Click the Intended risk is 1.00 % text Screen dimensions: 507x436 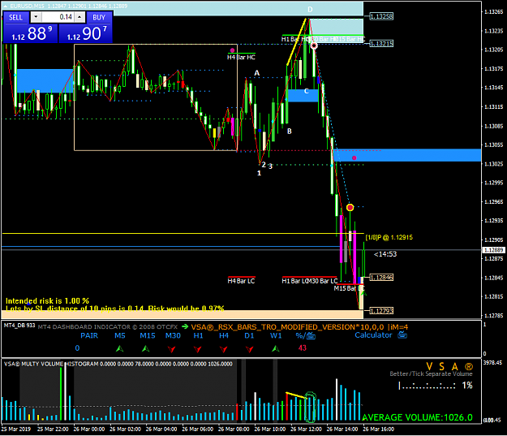(47, 300)
